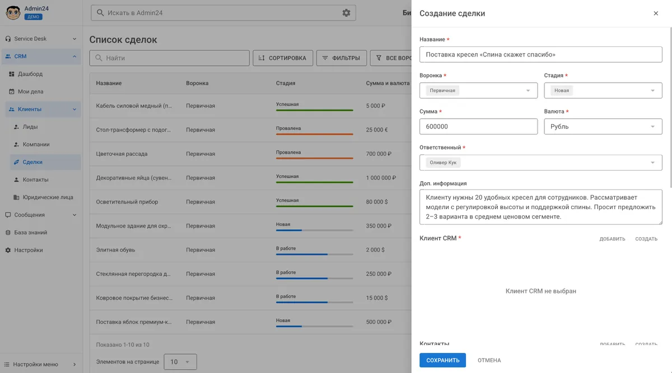This screenshot has height=373, width=672.
Task: Open Настройки gear icon in sidebar
Action: coord(8,251)
